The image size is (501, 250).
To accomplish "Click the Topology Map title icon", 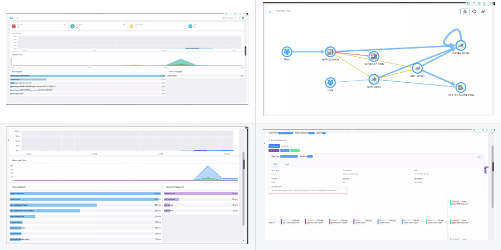I will tap(270, 11).
